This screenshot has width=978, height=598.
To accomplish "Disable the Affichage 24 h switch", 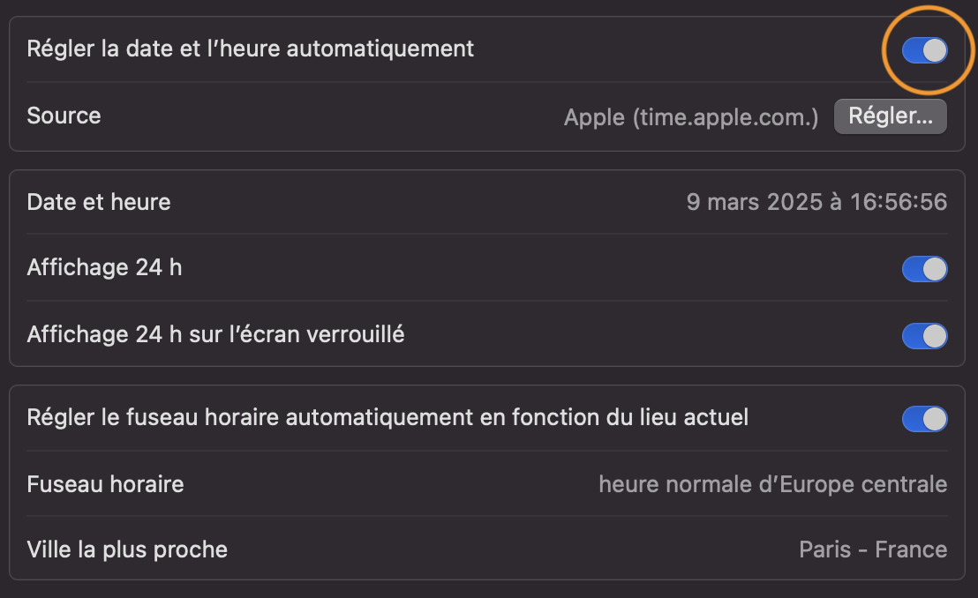I will [x=924, y=269].
